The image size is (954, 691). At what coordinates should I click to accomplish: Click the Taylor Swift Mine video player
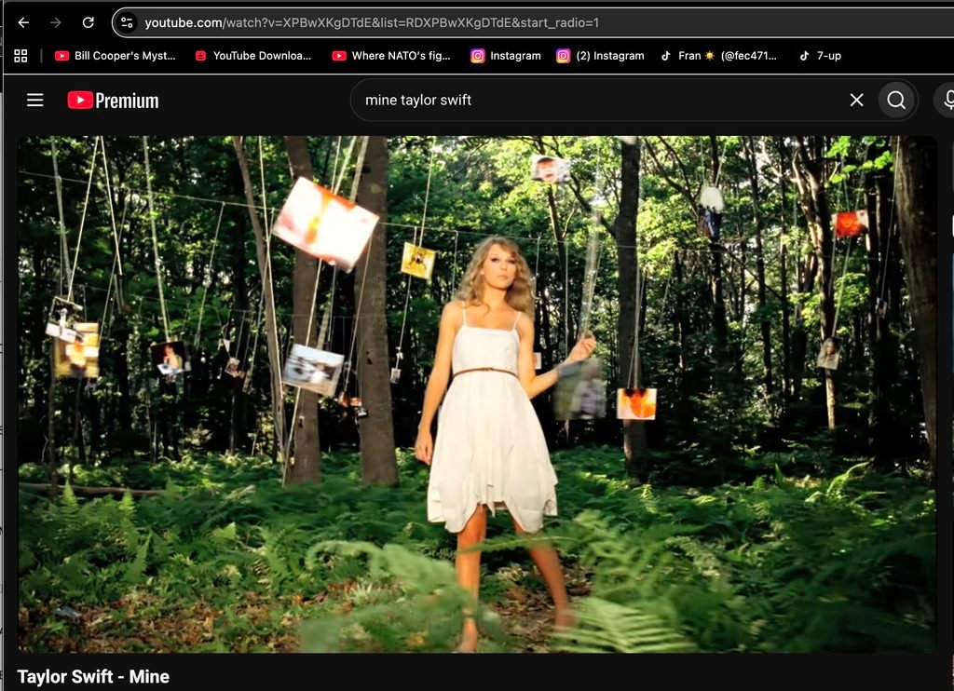(x=478, y=394)
